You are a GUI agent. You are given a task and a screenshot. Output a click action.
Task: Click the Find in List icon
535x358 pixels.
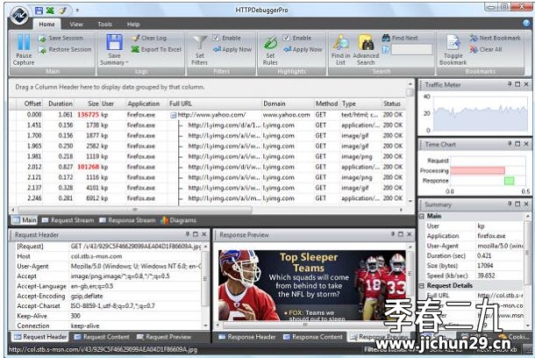[x=341, y=43]
